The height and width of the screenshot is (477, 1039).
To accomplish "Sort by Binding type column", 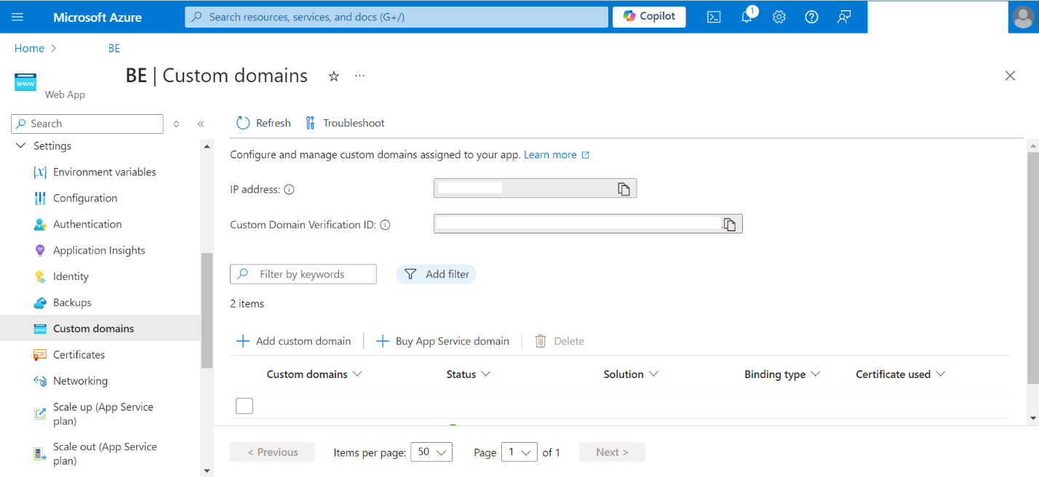I will (x=782, y=374).
